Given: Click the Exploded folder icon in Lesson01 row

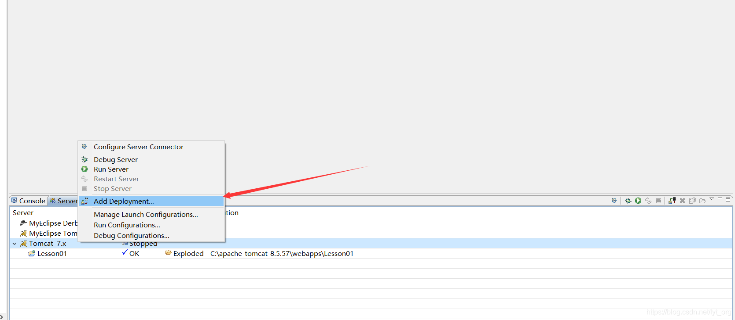Looking at the screenshot, I should (x=169, y=252).
